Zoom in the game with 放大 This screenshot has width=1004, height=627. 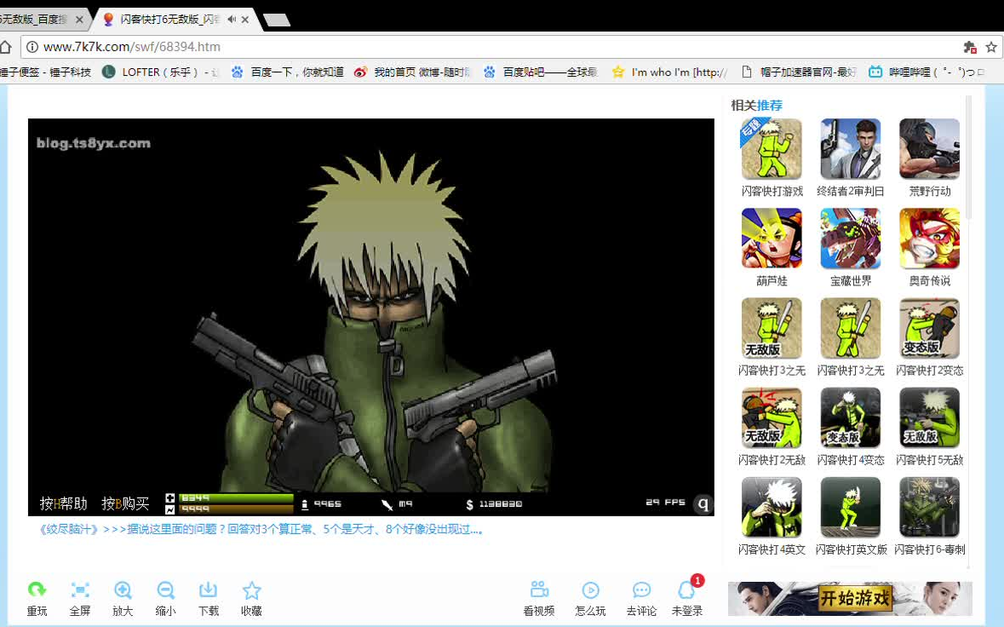[123, 590]
